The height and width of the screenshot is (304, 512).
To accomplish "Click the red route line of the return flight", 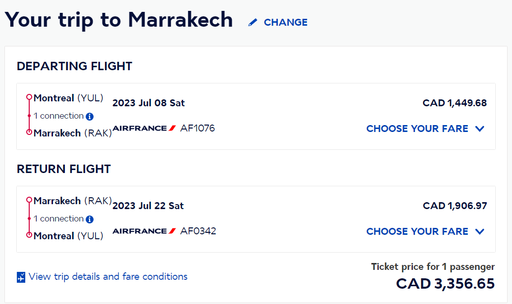I will (x=29, y=217).
